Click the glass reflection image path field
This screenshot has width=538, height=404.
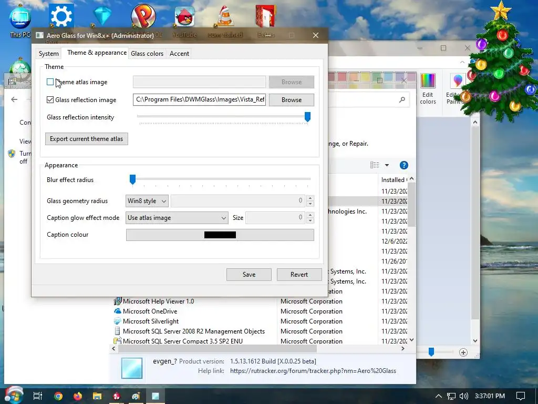pos(199,99)
